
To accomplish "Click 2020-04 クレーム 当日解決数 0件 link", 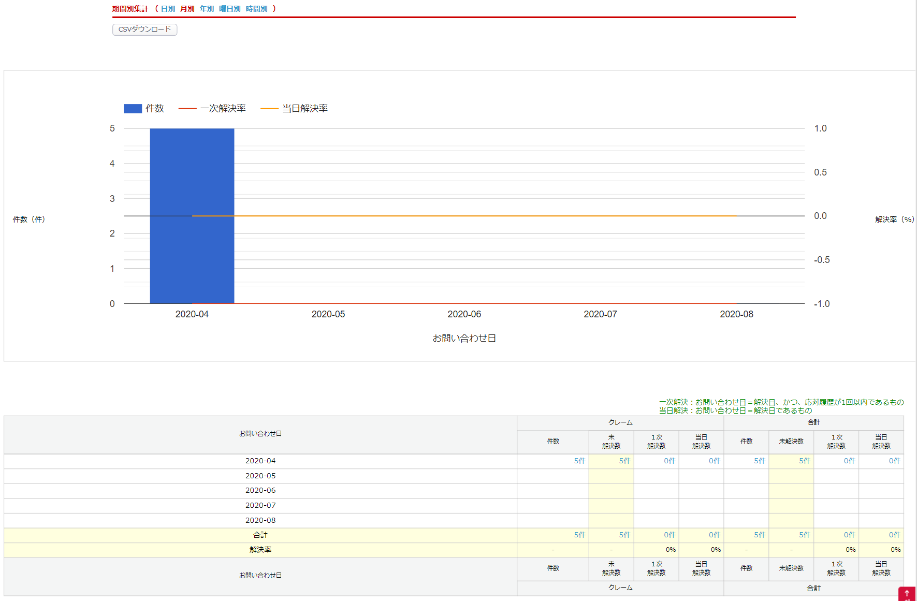I will 715,461.
